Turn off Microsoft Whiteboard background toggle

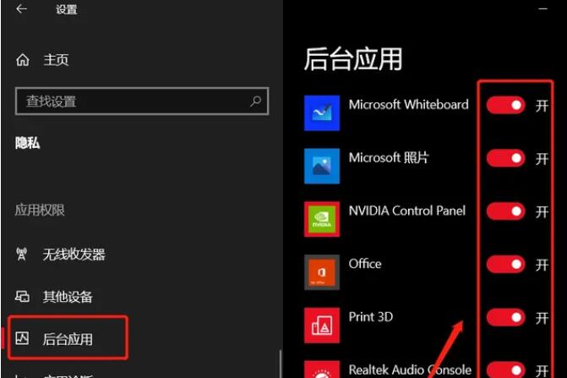tap(505, 105)
